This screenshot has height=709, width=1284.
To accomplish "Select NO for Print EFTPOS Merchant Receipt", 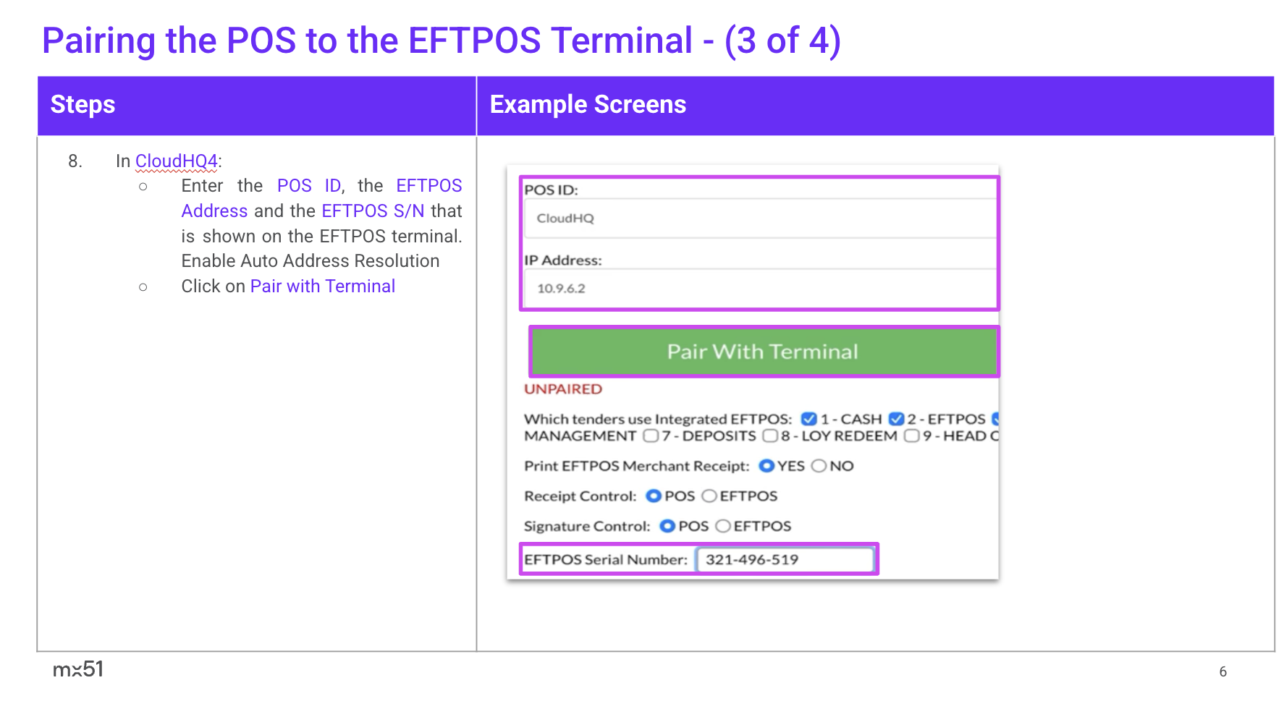I will pyautogui.click(x=819, y=466).
